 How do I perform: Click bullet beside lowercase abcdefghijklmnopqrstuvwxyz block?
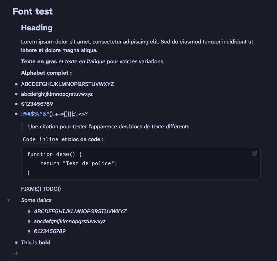pyautogui.click(x=16, y=94)
